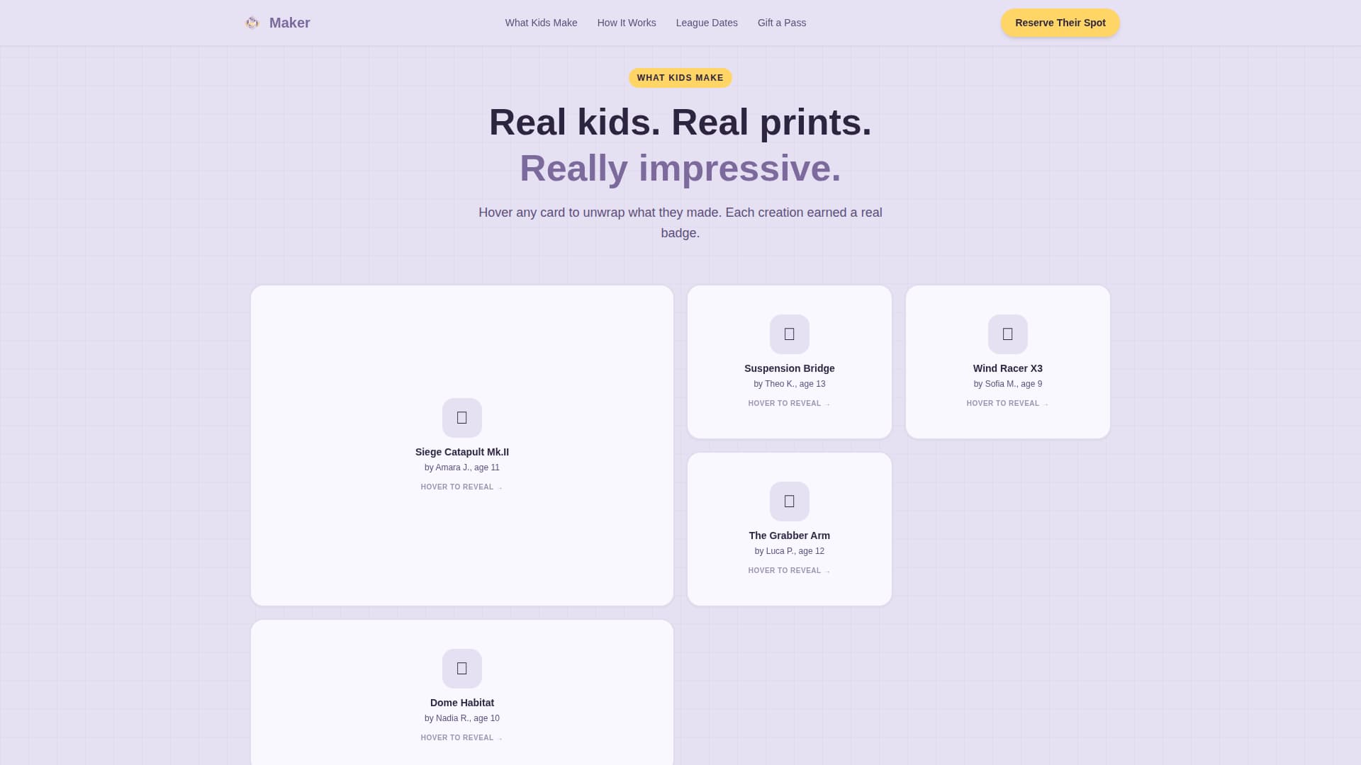The width and height of the screenshot is (1361, 765).
Task: Click the 'Really impressive.' purple heading
Action: (680, 169)
